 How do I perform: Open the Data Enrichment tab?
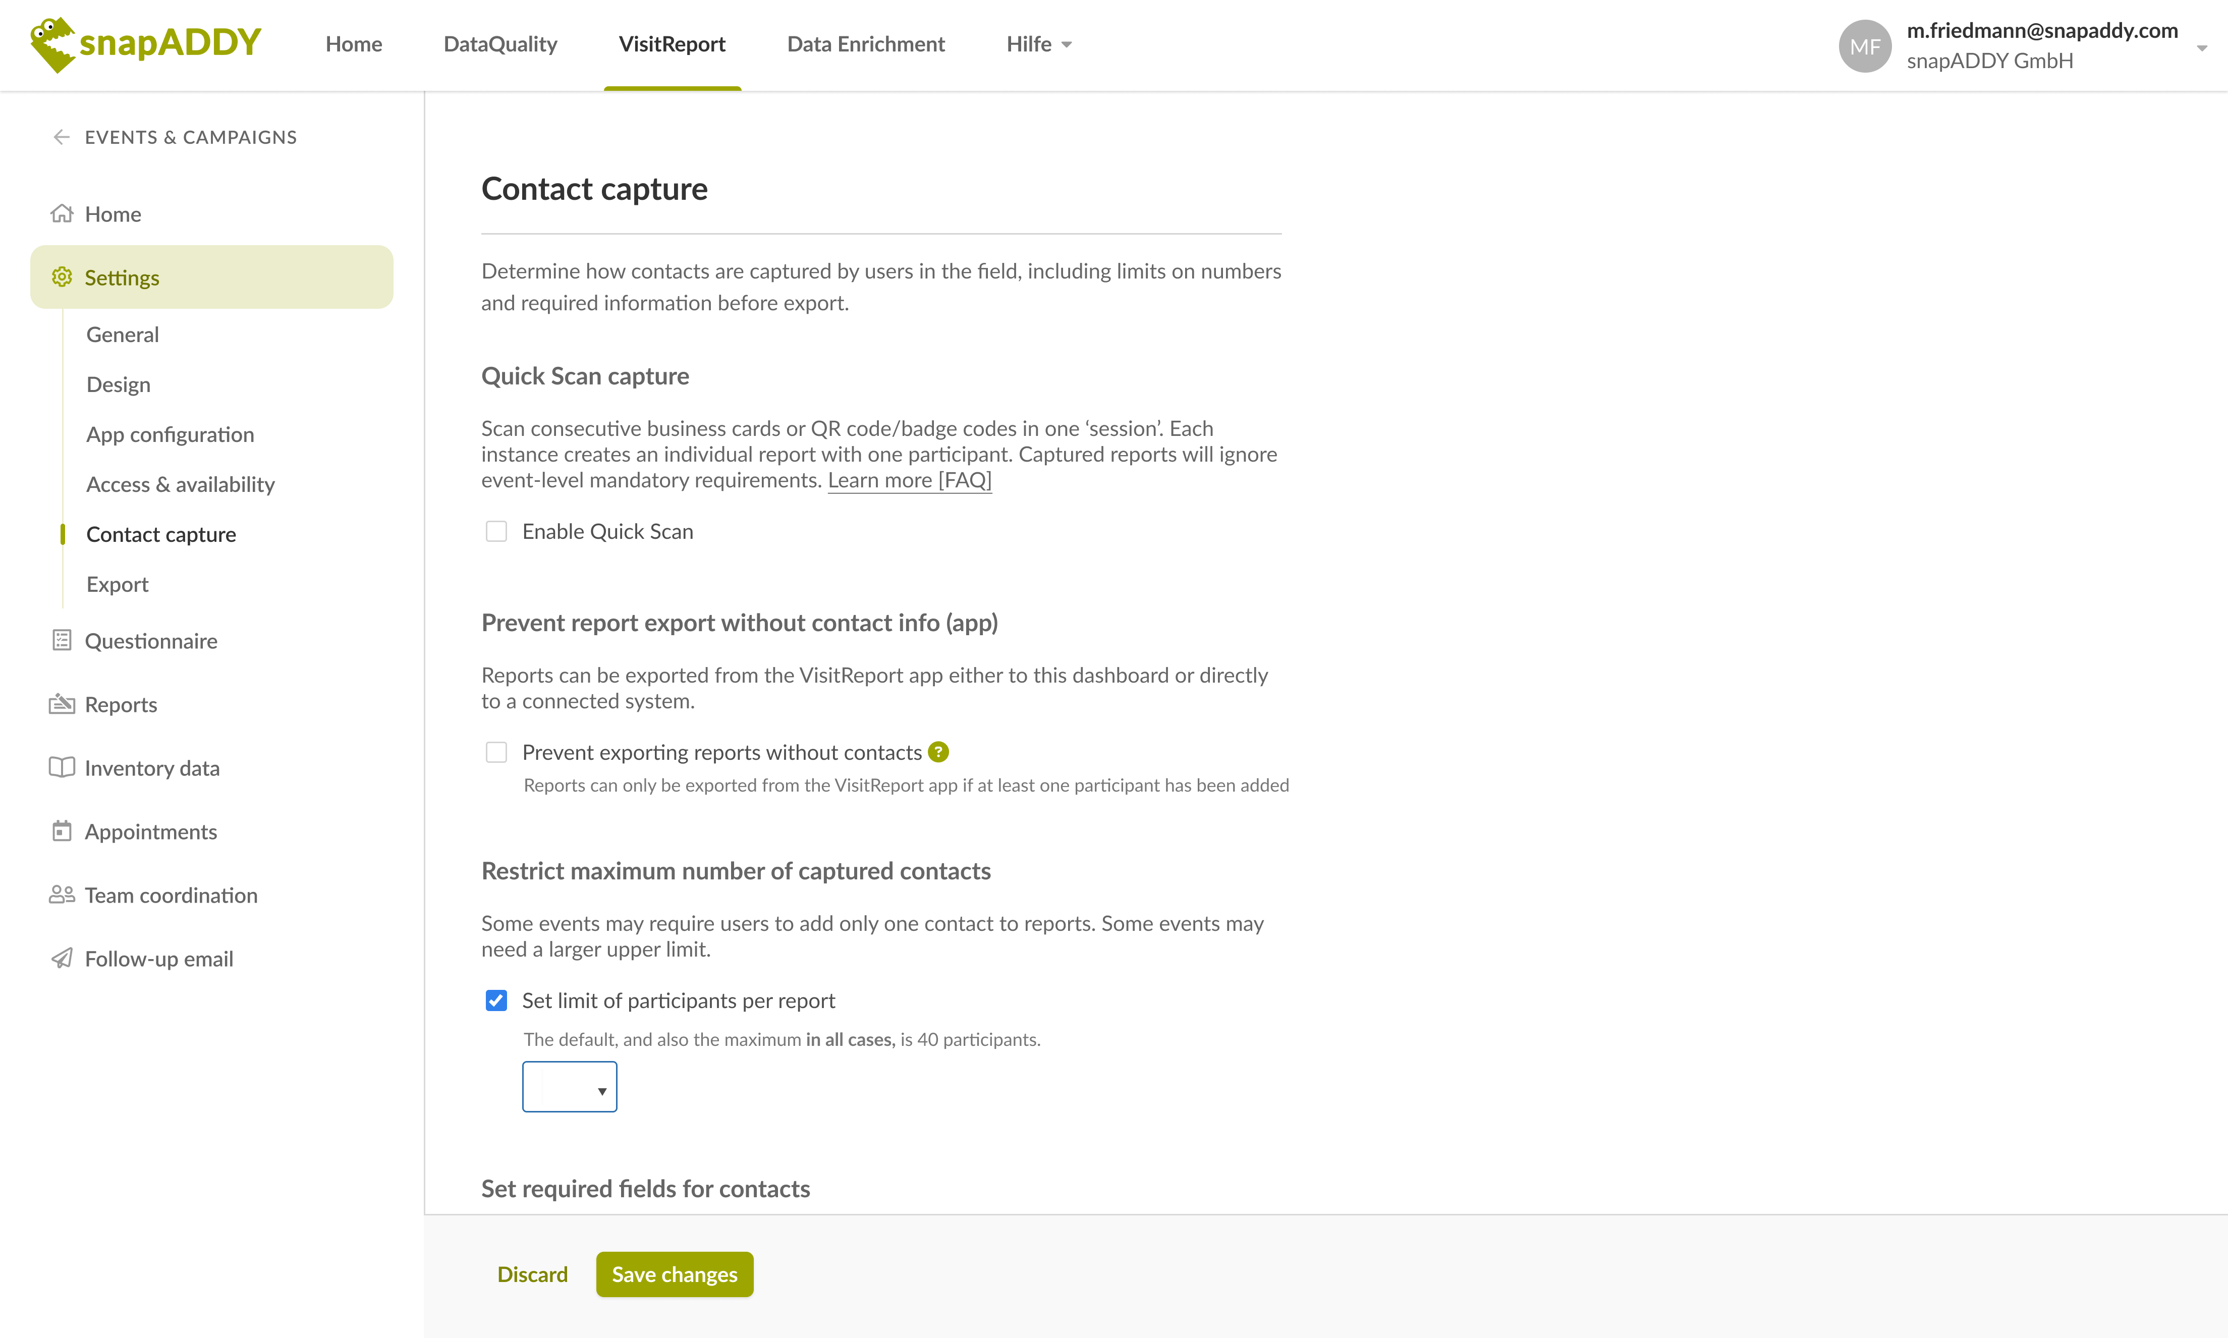(866, 44)
